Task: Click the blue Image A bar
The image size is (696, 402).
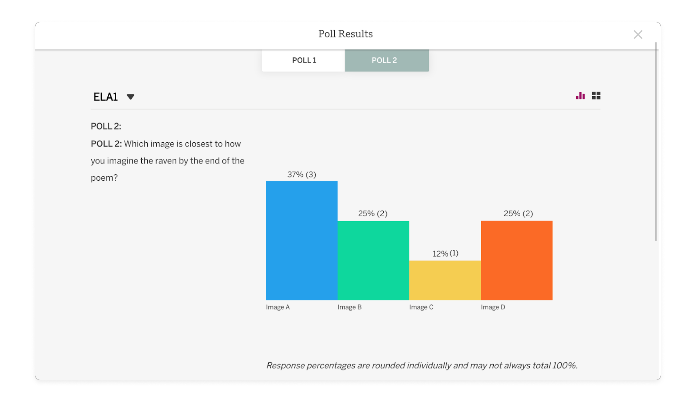Action: click(301, 240)
